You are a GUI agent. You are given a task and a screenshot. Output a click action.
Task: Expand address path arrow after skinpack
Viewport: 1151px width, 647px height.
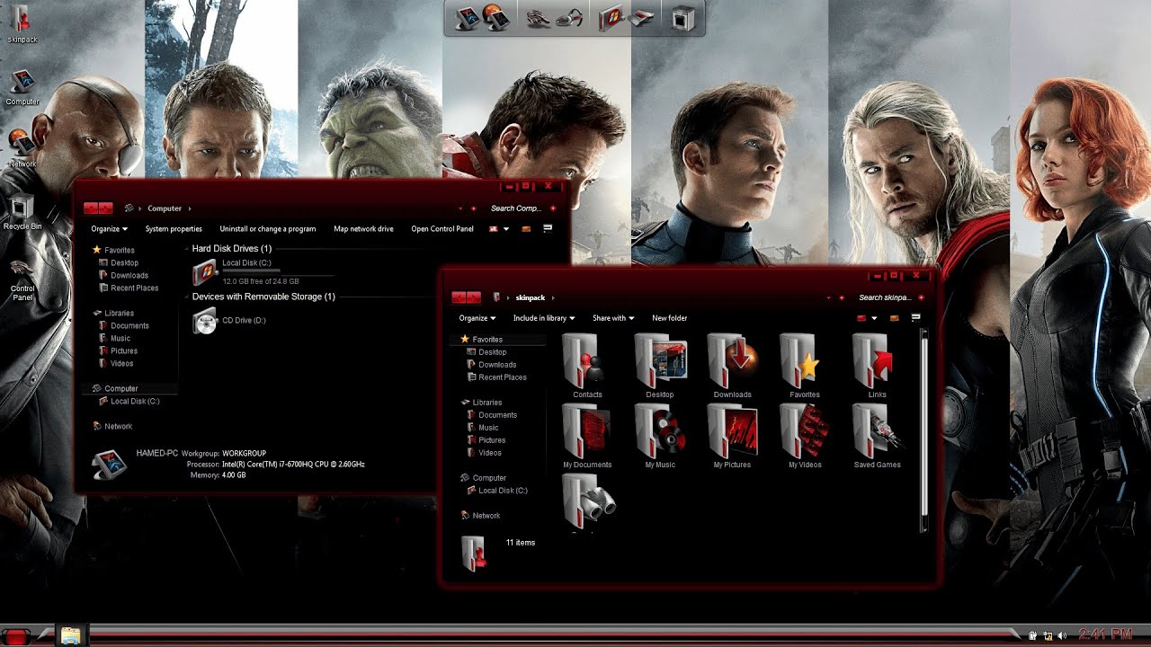[x=552, y=297]
